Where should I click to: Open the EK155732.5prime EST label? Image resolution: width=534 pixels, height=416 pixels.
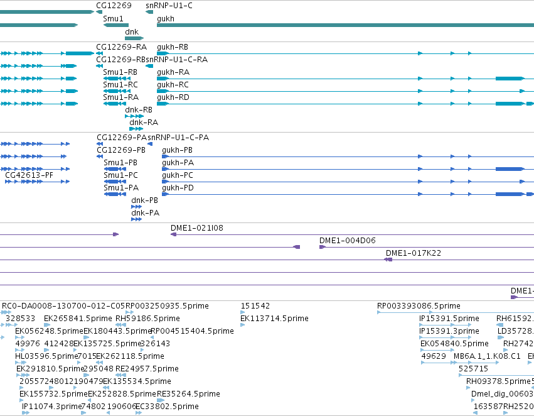53,395
